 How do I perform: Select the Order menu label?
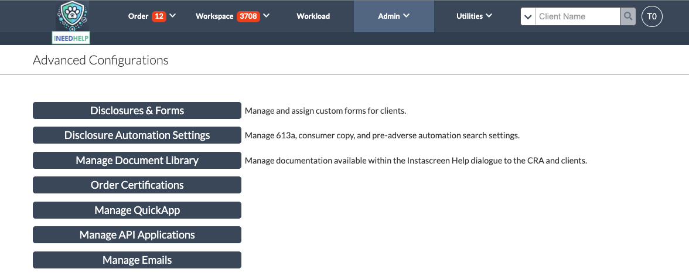click(x=138, y=16)
